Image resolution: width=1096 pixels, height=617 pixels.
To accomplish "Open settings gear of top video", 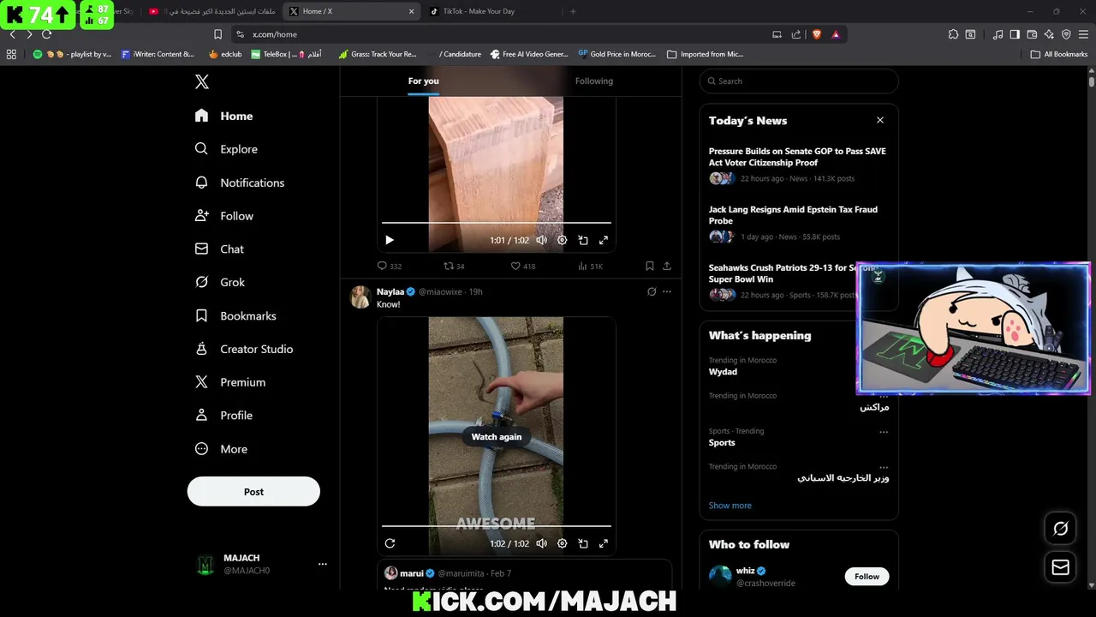I will (x=562, y=240).
